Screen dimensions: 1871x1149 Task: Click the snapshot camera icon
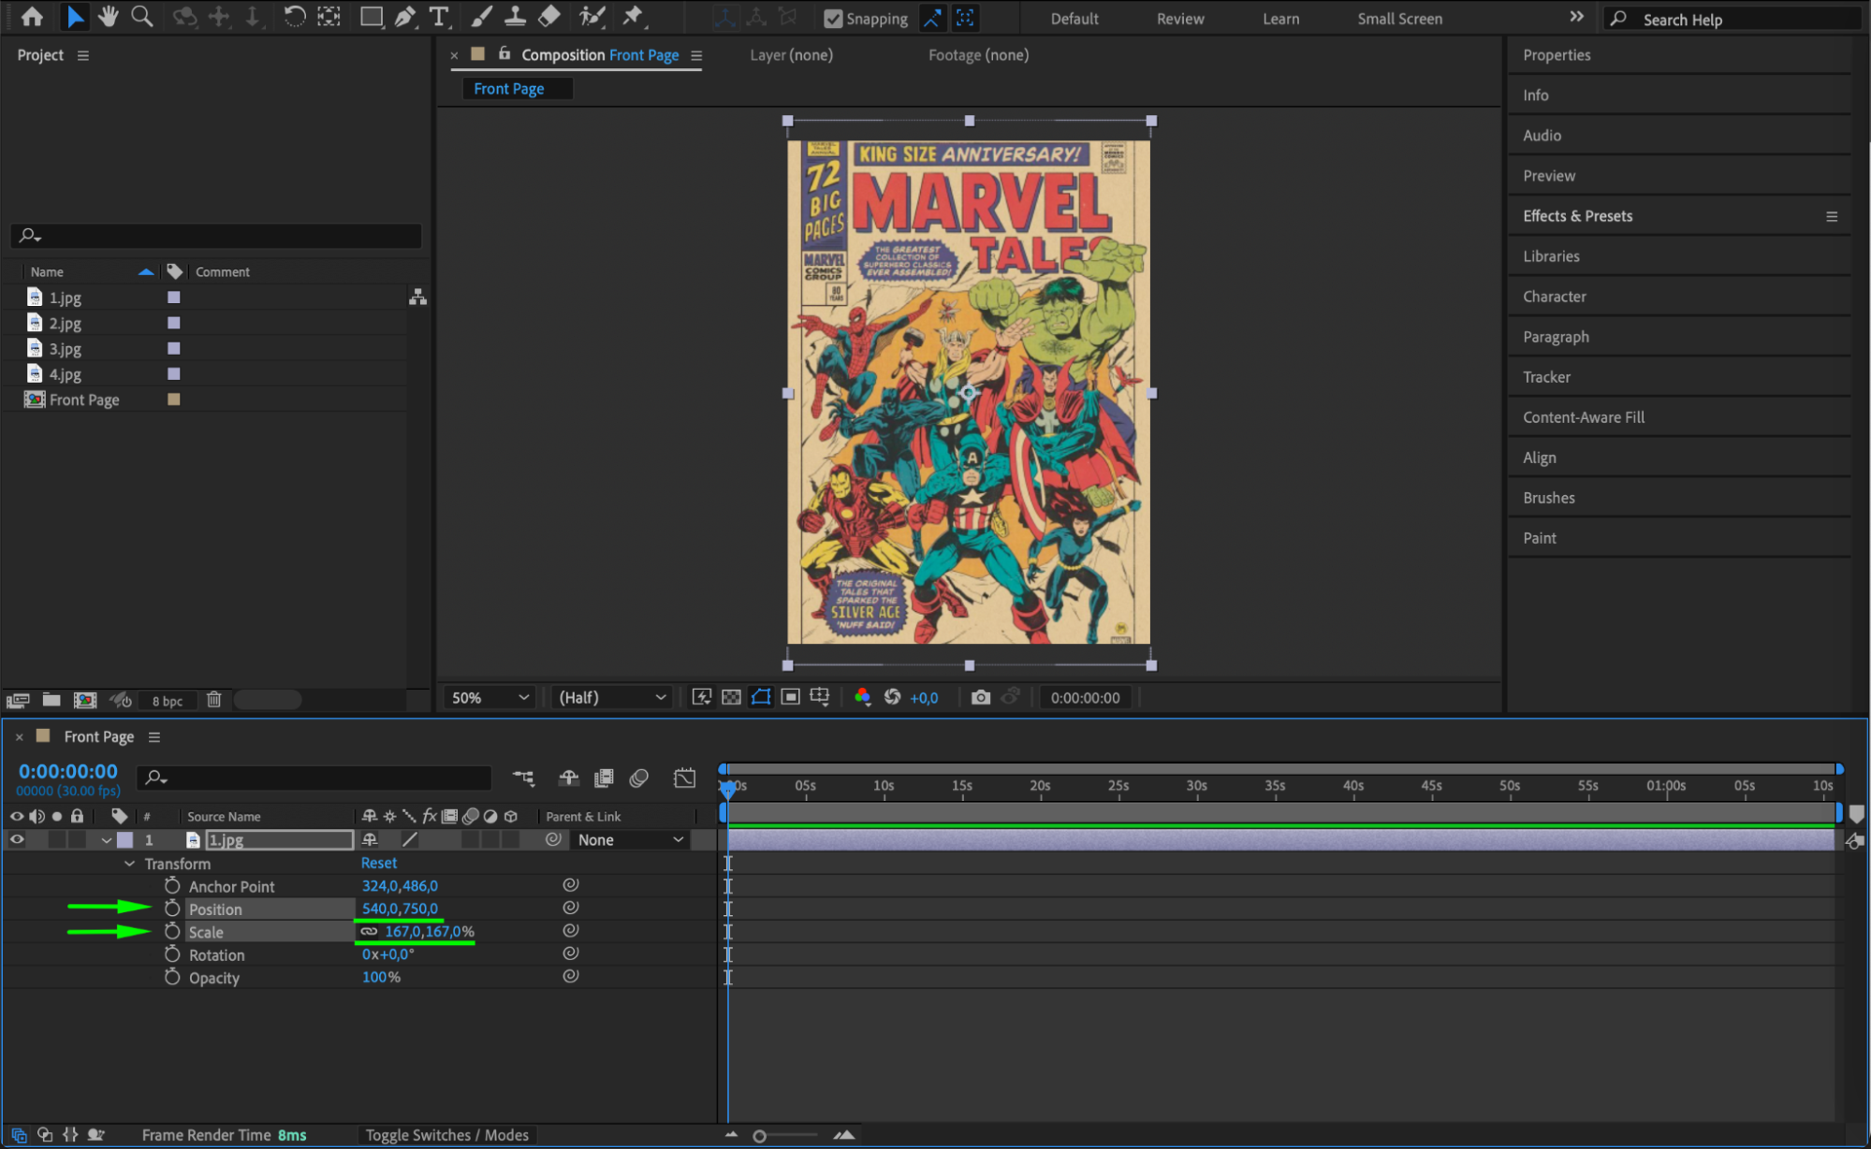click(x=980, y=697)
